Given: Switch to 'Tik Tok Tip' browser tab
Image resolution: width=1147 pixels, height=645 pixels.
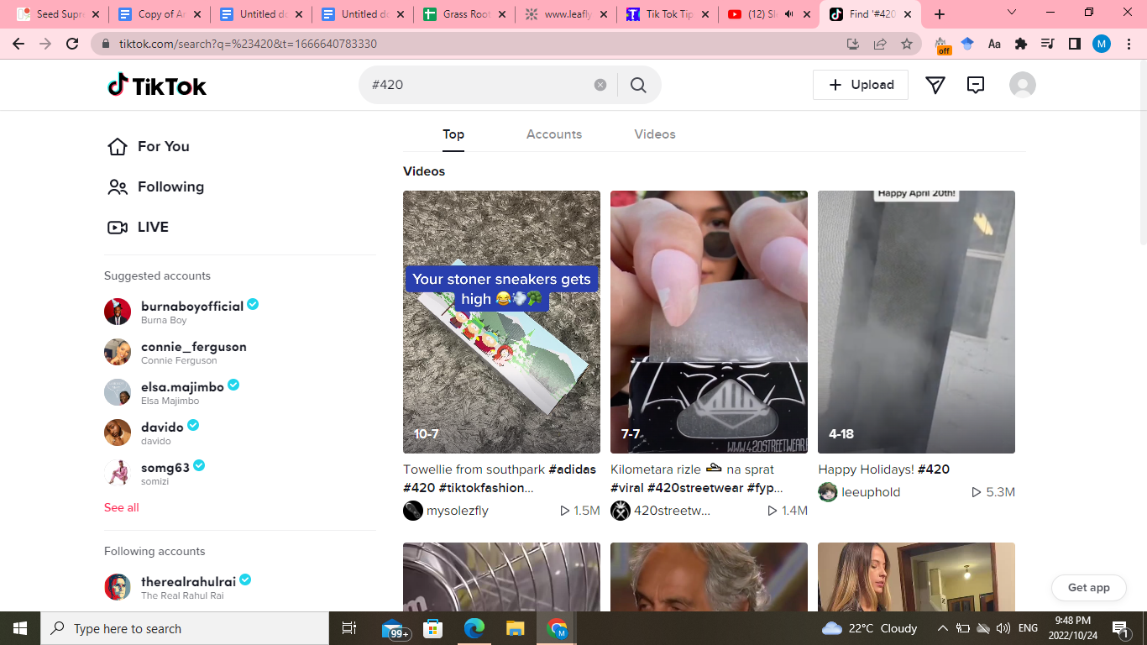Looking at the screenshot, I should [x=667, y=14].
